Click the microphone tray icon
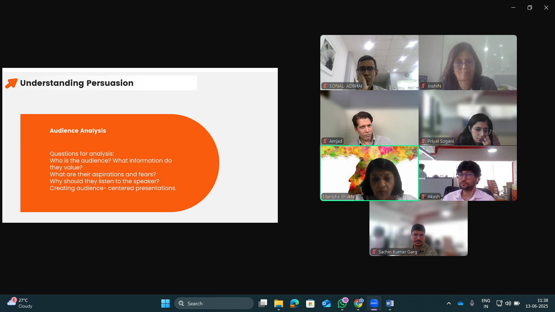This screenshot has height=312, width=555. pos(472,303)
